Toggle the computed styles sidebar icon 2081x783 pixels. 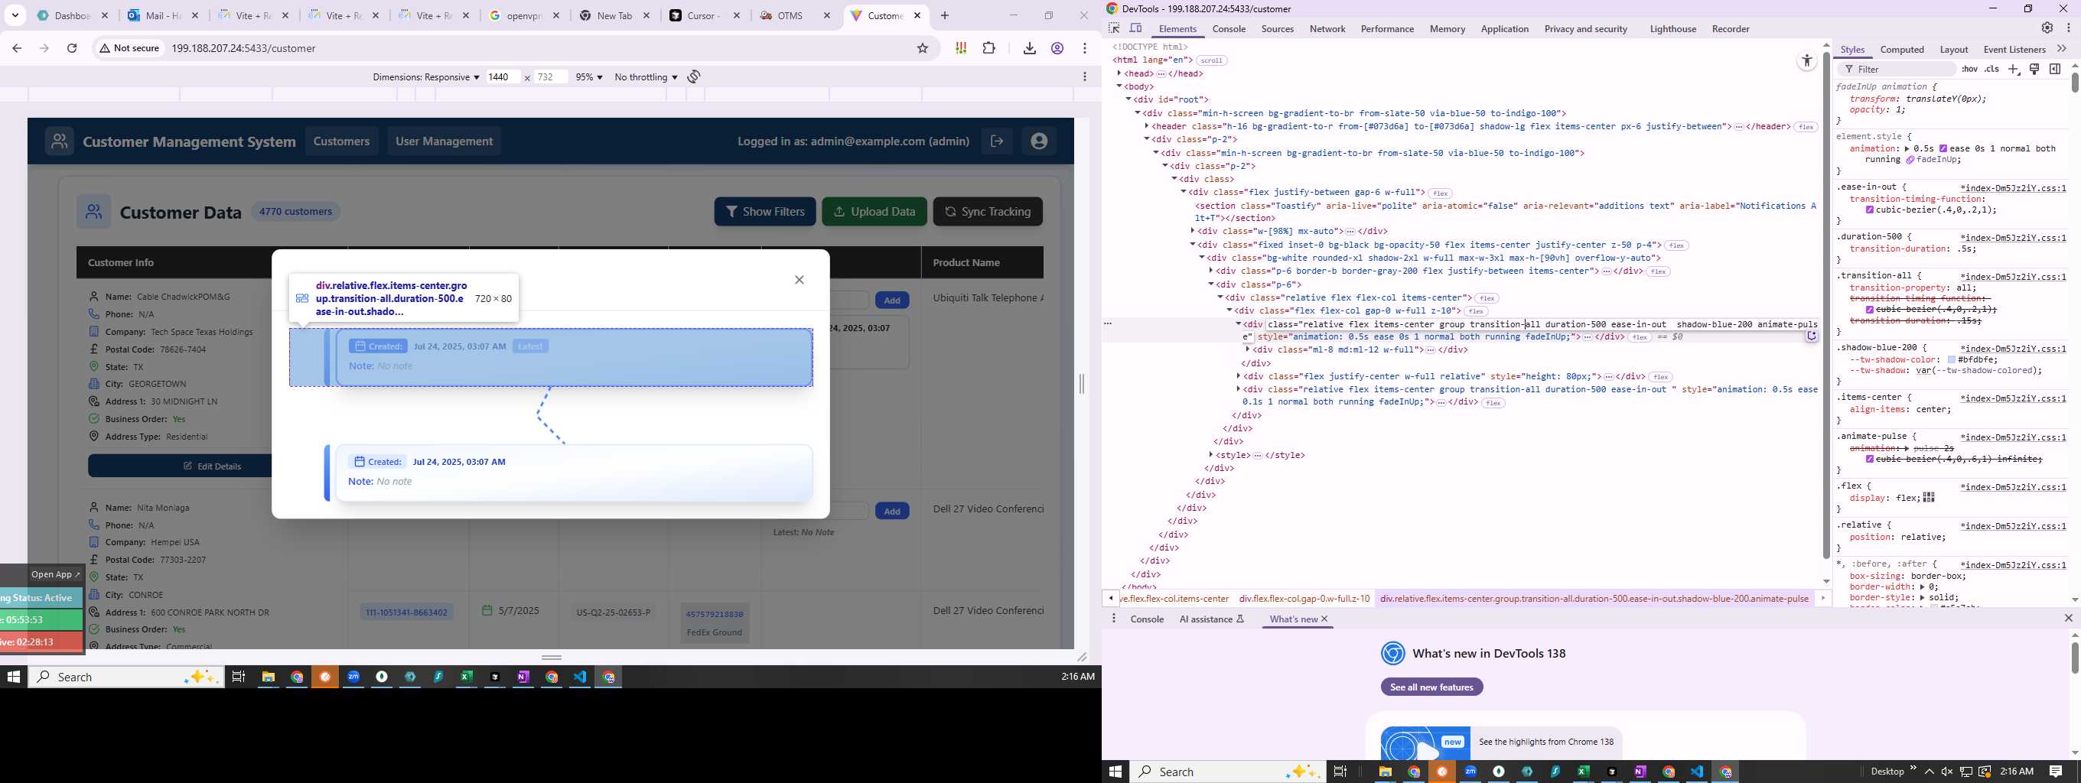(x=2055, y=70)
